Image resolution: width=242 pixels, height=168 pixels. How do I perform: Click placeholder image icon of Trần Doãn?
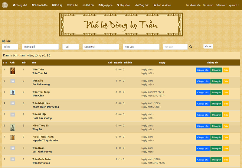(x=13, y=148)
